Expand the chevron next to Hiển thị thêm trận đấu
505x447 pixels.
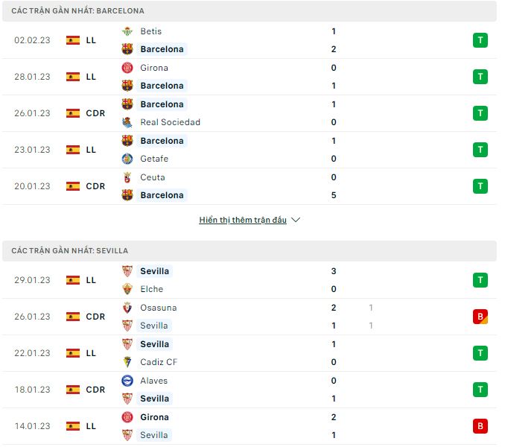pos(296,220)
